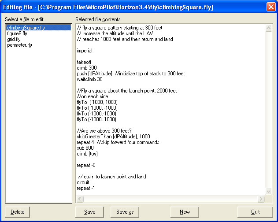The height and width of the screenshot is (222, 278).
Task: Select climbingSquare.fly in the file list
Action: (x=38, y=28)
